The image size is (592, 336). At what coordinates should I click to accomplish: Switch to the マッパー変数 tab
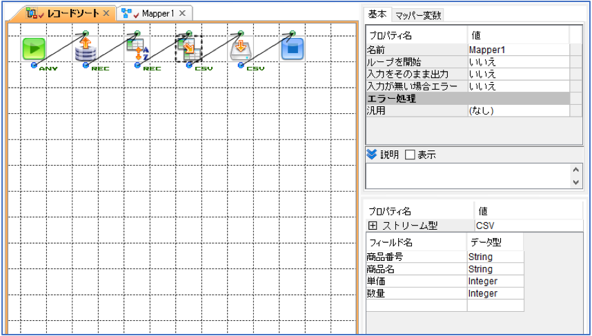pos(418,15)
